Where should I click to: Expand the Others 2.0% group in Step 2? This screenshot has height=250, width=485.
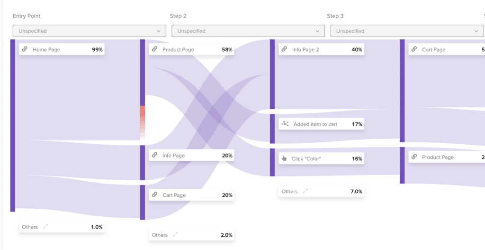[175, 234]
